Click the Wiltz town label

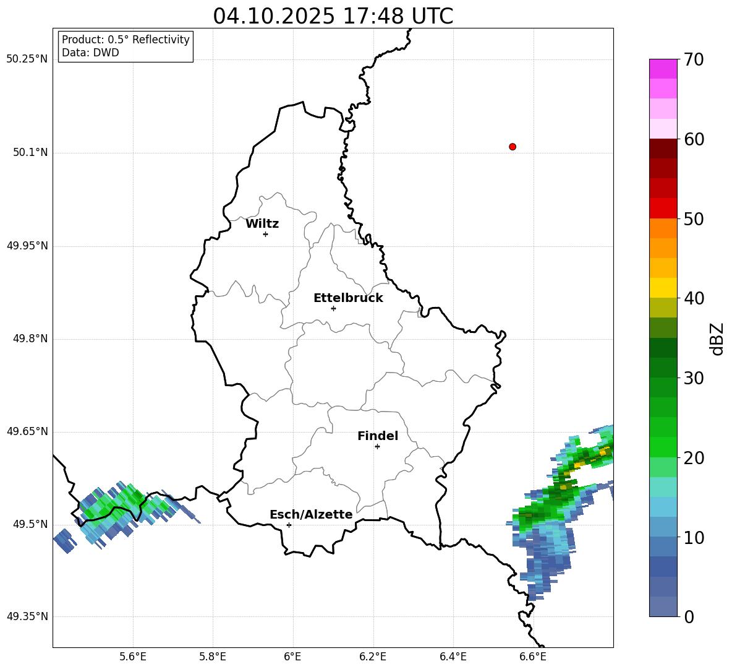pyautogui.click(x=262, y=224)
